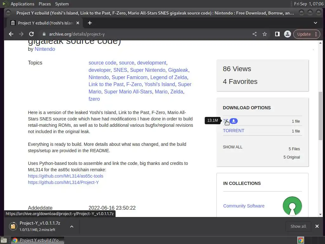
Task: Click the window menu icon in title bar
Action: point(8,13)
